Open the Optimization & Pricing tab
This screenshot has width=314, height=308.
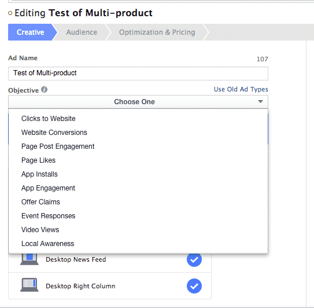(x=157, y=32)
